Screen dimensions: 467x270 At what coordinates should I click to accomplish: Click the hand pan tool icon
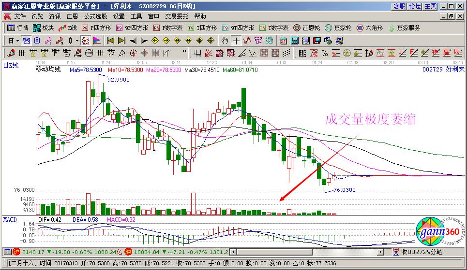[x=225, y=41]
